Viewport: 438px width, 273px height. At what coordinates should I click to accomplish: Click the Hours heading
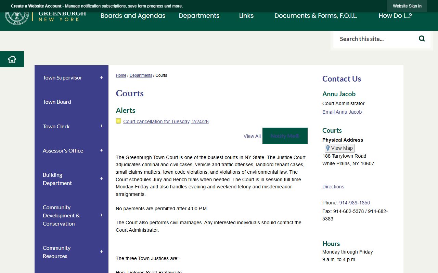(331, 244)
